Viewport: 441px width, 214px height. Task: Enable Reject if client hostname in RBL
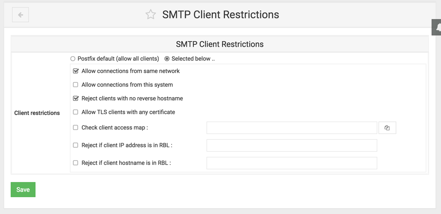click(75, 163)
